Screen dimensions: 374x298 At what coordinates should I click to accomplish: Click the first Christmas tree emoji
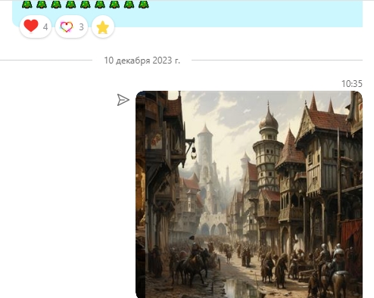pos(27,5)
